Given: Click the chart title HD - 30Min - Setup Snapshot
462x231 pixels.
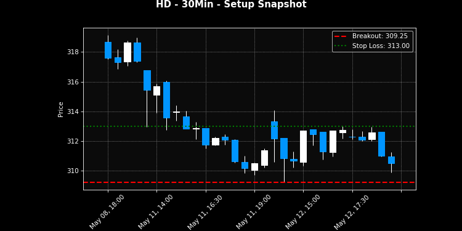Looking at the screenshot, I should (x=231, y=4).
